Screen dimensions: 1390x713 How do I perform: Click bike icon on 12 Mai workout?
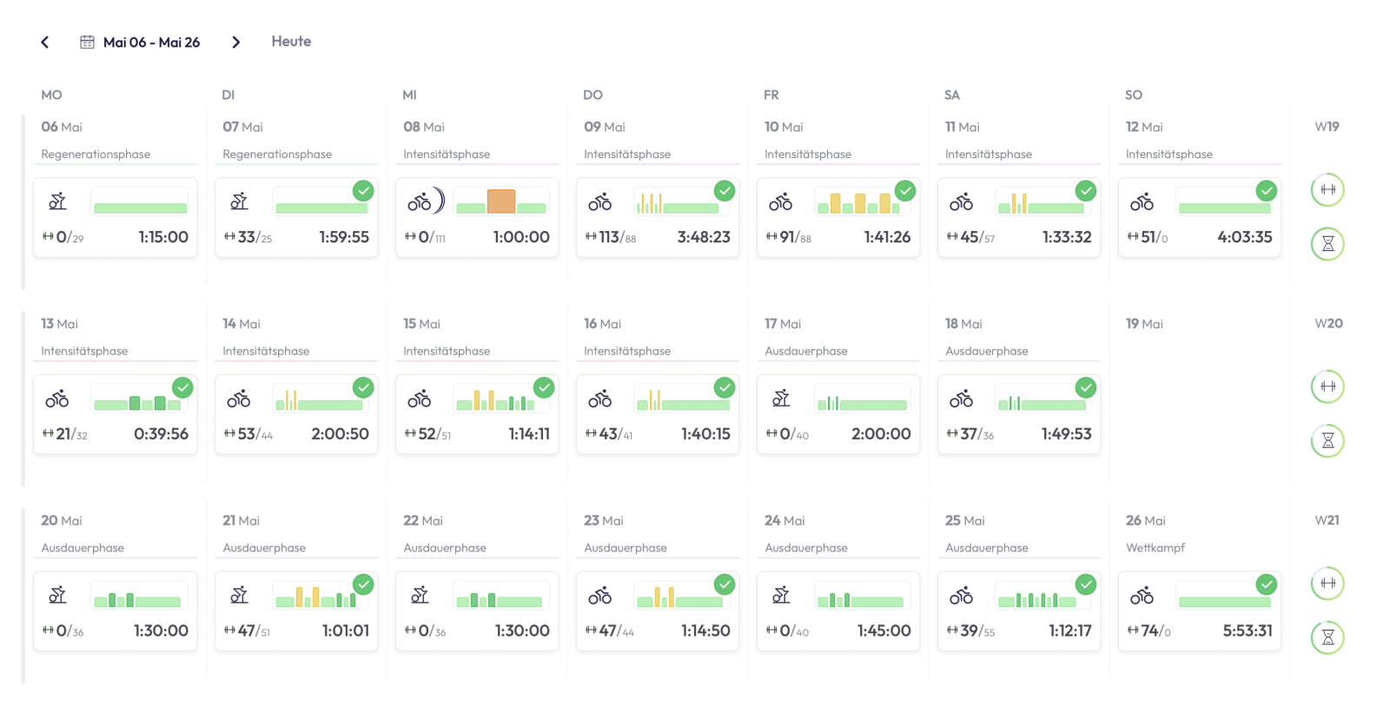[x=1142, y=202]
